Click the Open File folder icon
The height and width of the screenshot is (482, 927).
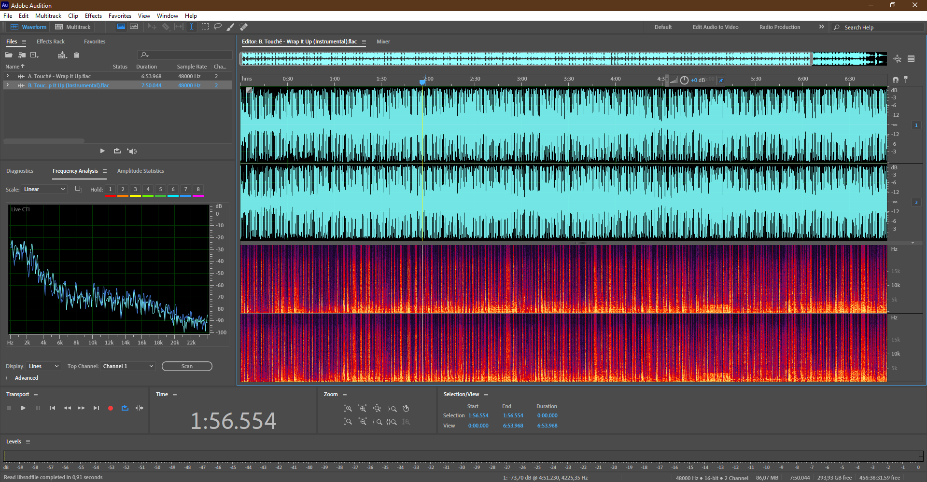pyautogui.click(x=9, y=55)
